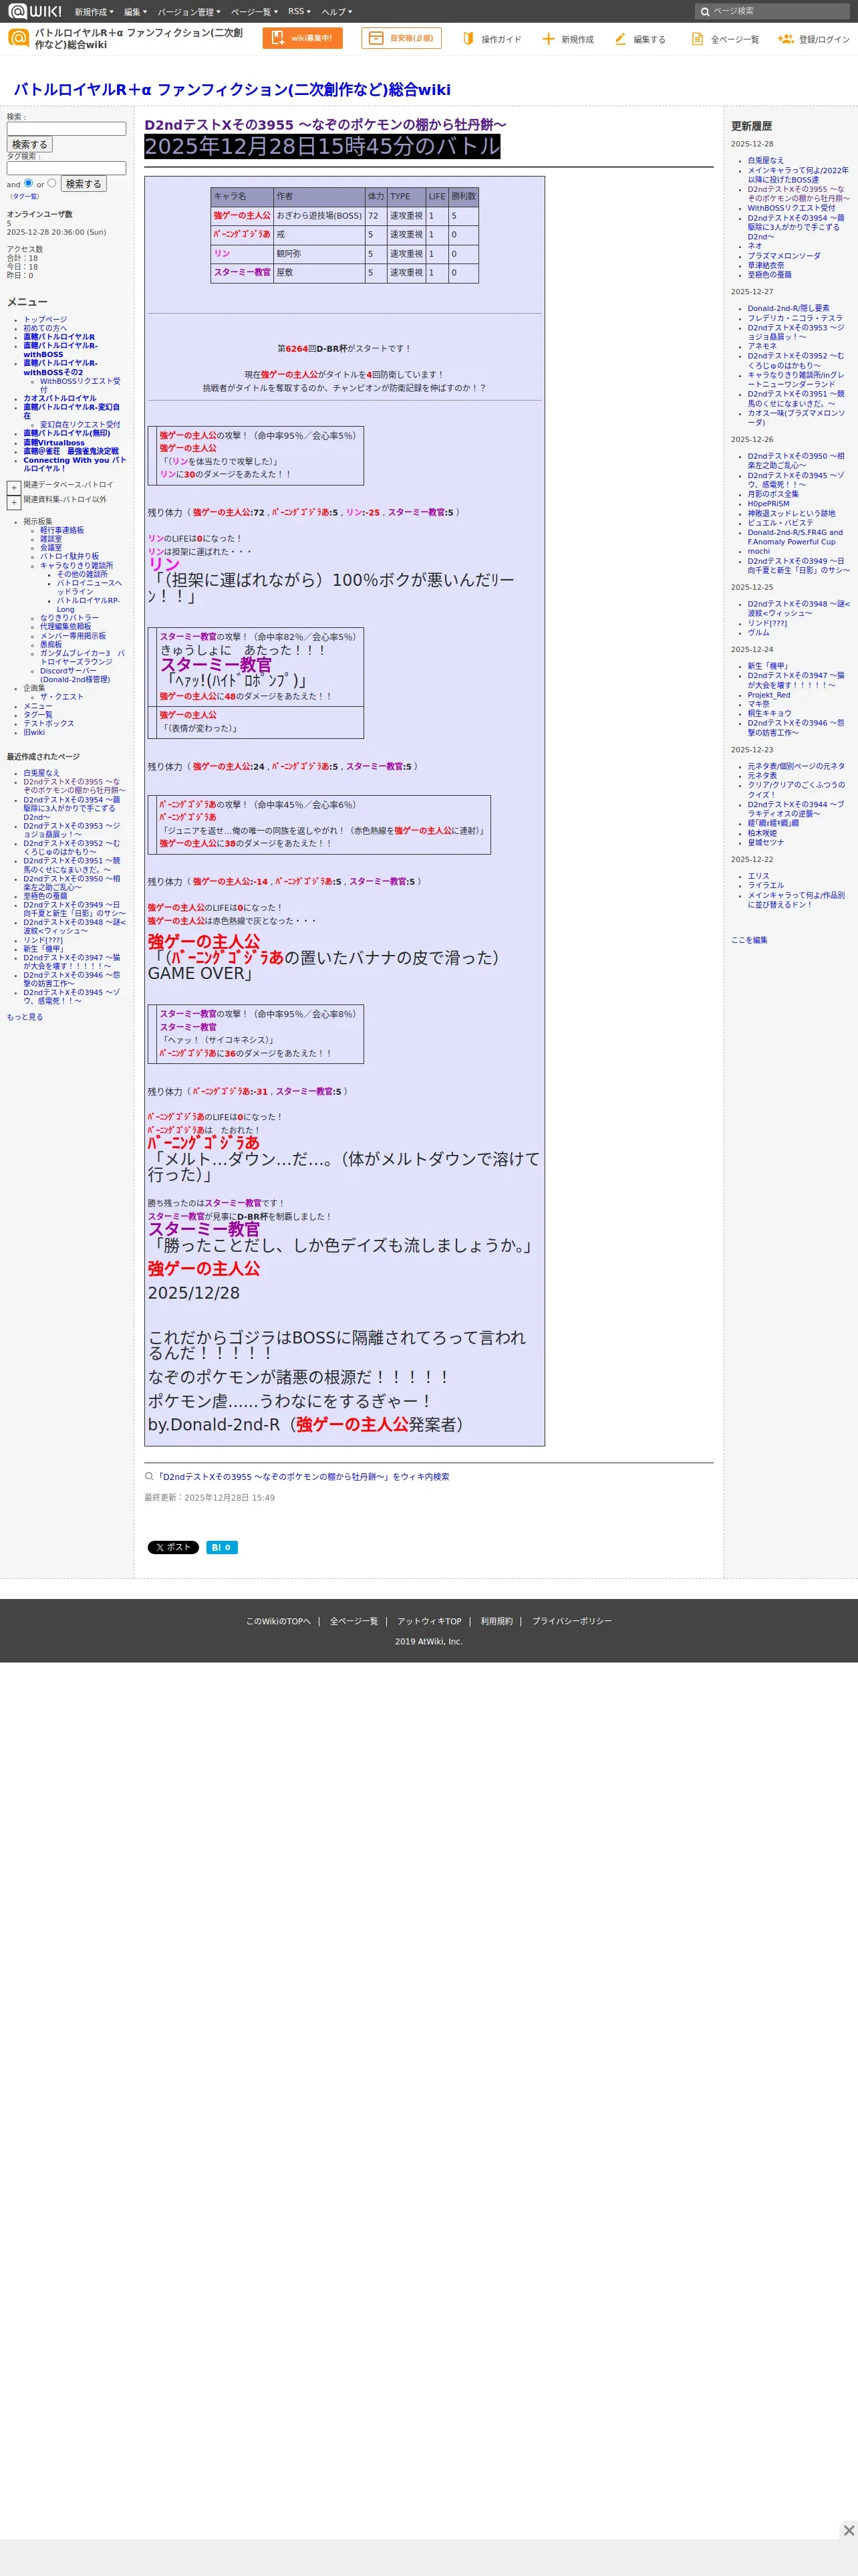The height and width of the screenshot is (2576, 858).
Task: Click the 新規作成 plus icon in header
Action: click(x=547, y=39)
